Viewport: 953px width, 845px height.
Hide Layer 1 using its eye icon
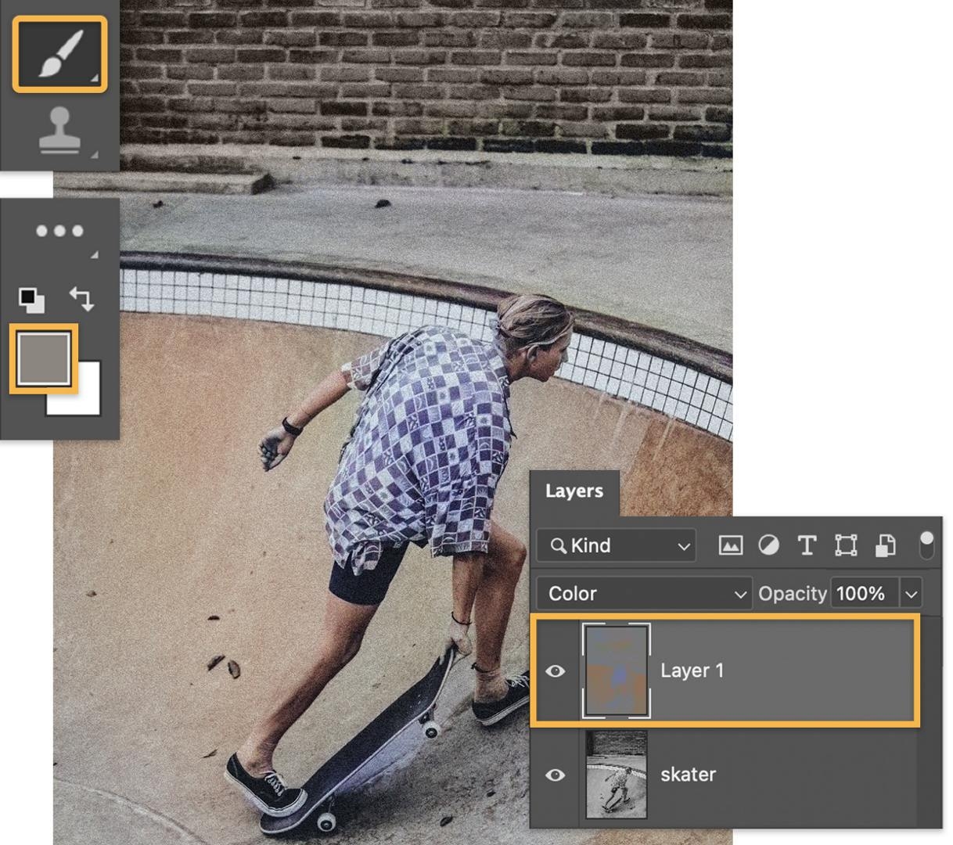click(x=556, y=671)
